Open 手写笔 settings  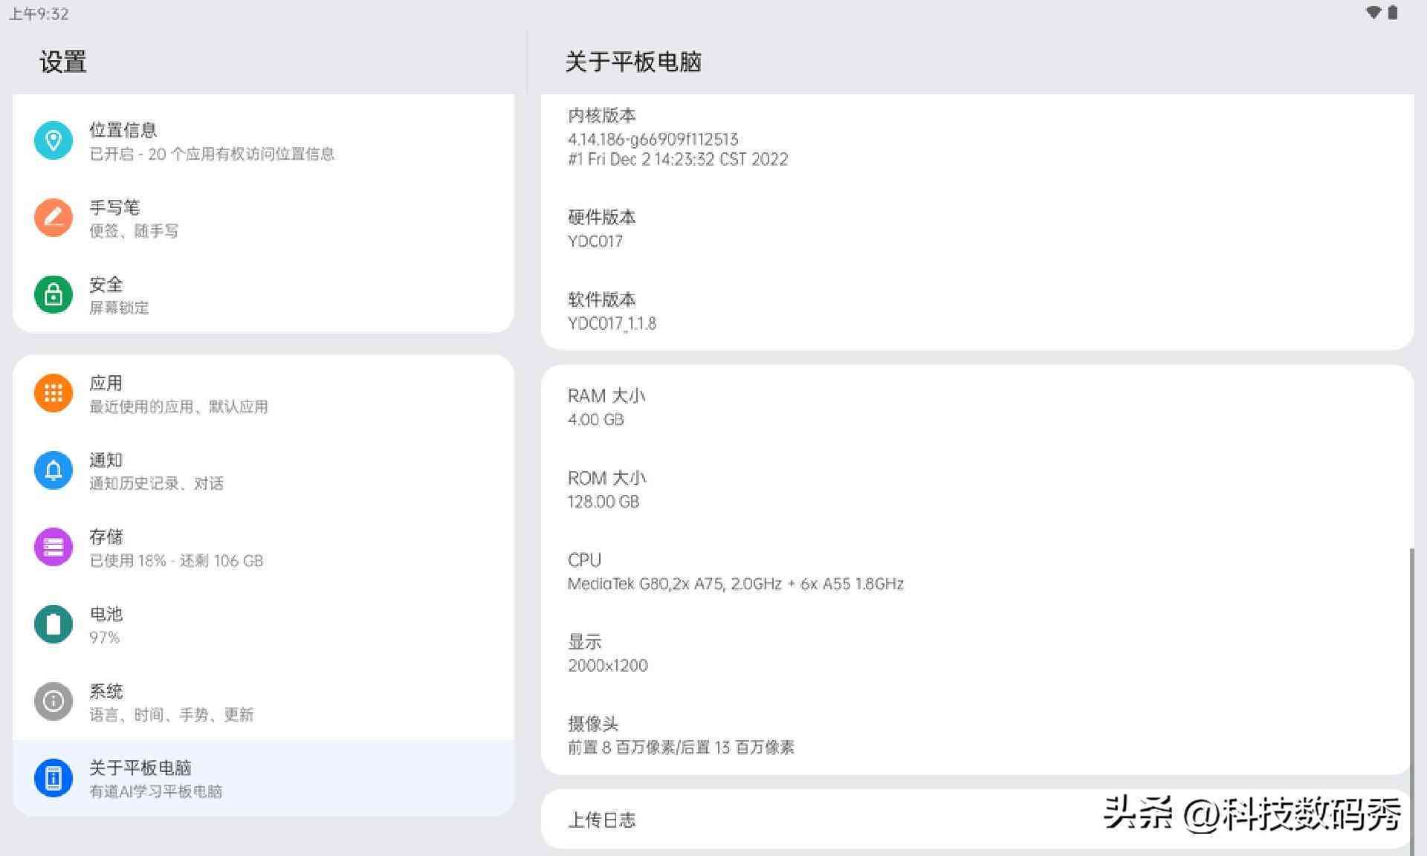tap(263, 218)
